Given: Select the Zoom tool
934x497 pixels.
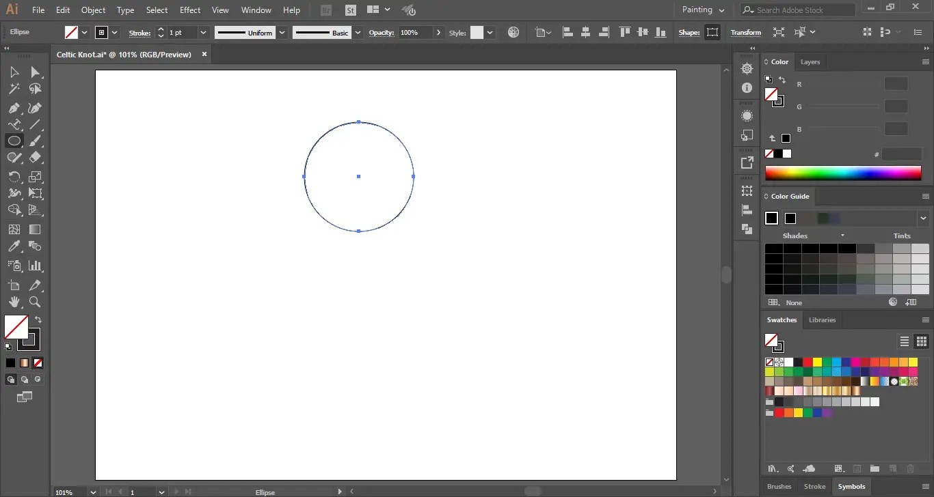Looking at the screenshot, I should point(35,302).
